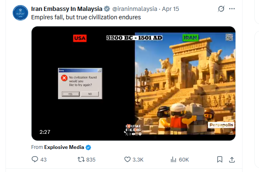The image size is (259, 172).
Task: Click the Explosive Media source link
Action: click(64, 147)
